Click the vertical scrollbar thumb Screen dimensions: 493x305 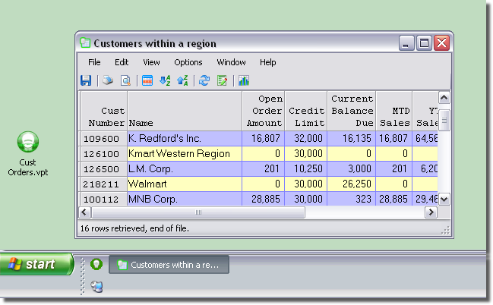(x=444, y=120)
